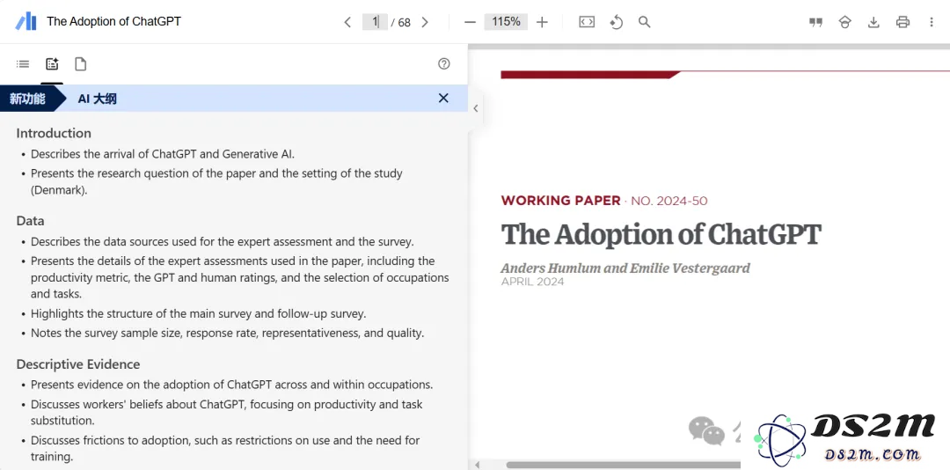Click bullet 'Describes the data sources used'

223,241
